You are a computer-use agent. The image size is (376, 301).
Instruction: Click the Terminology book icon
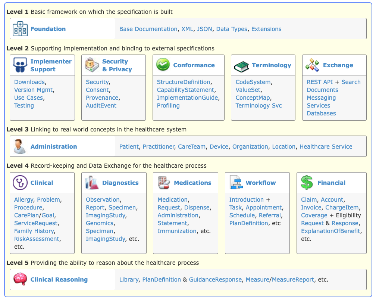pos(242,66)
